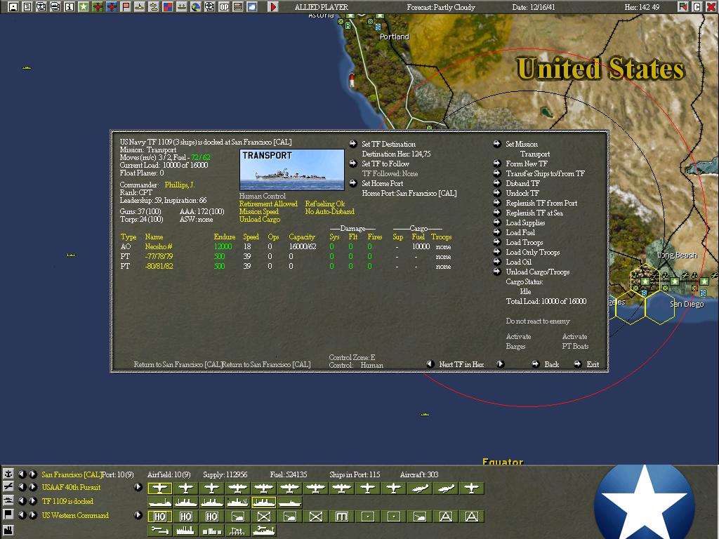The height and width of the screenshot is (539, 719).
Task: Click the OP operations report icon
Action: tap(224, 7)
